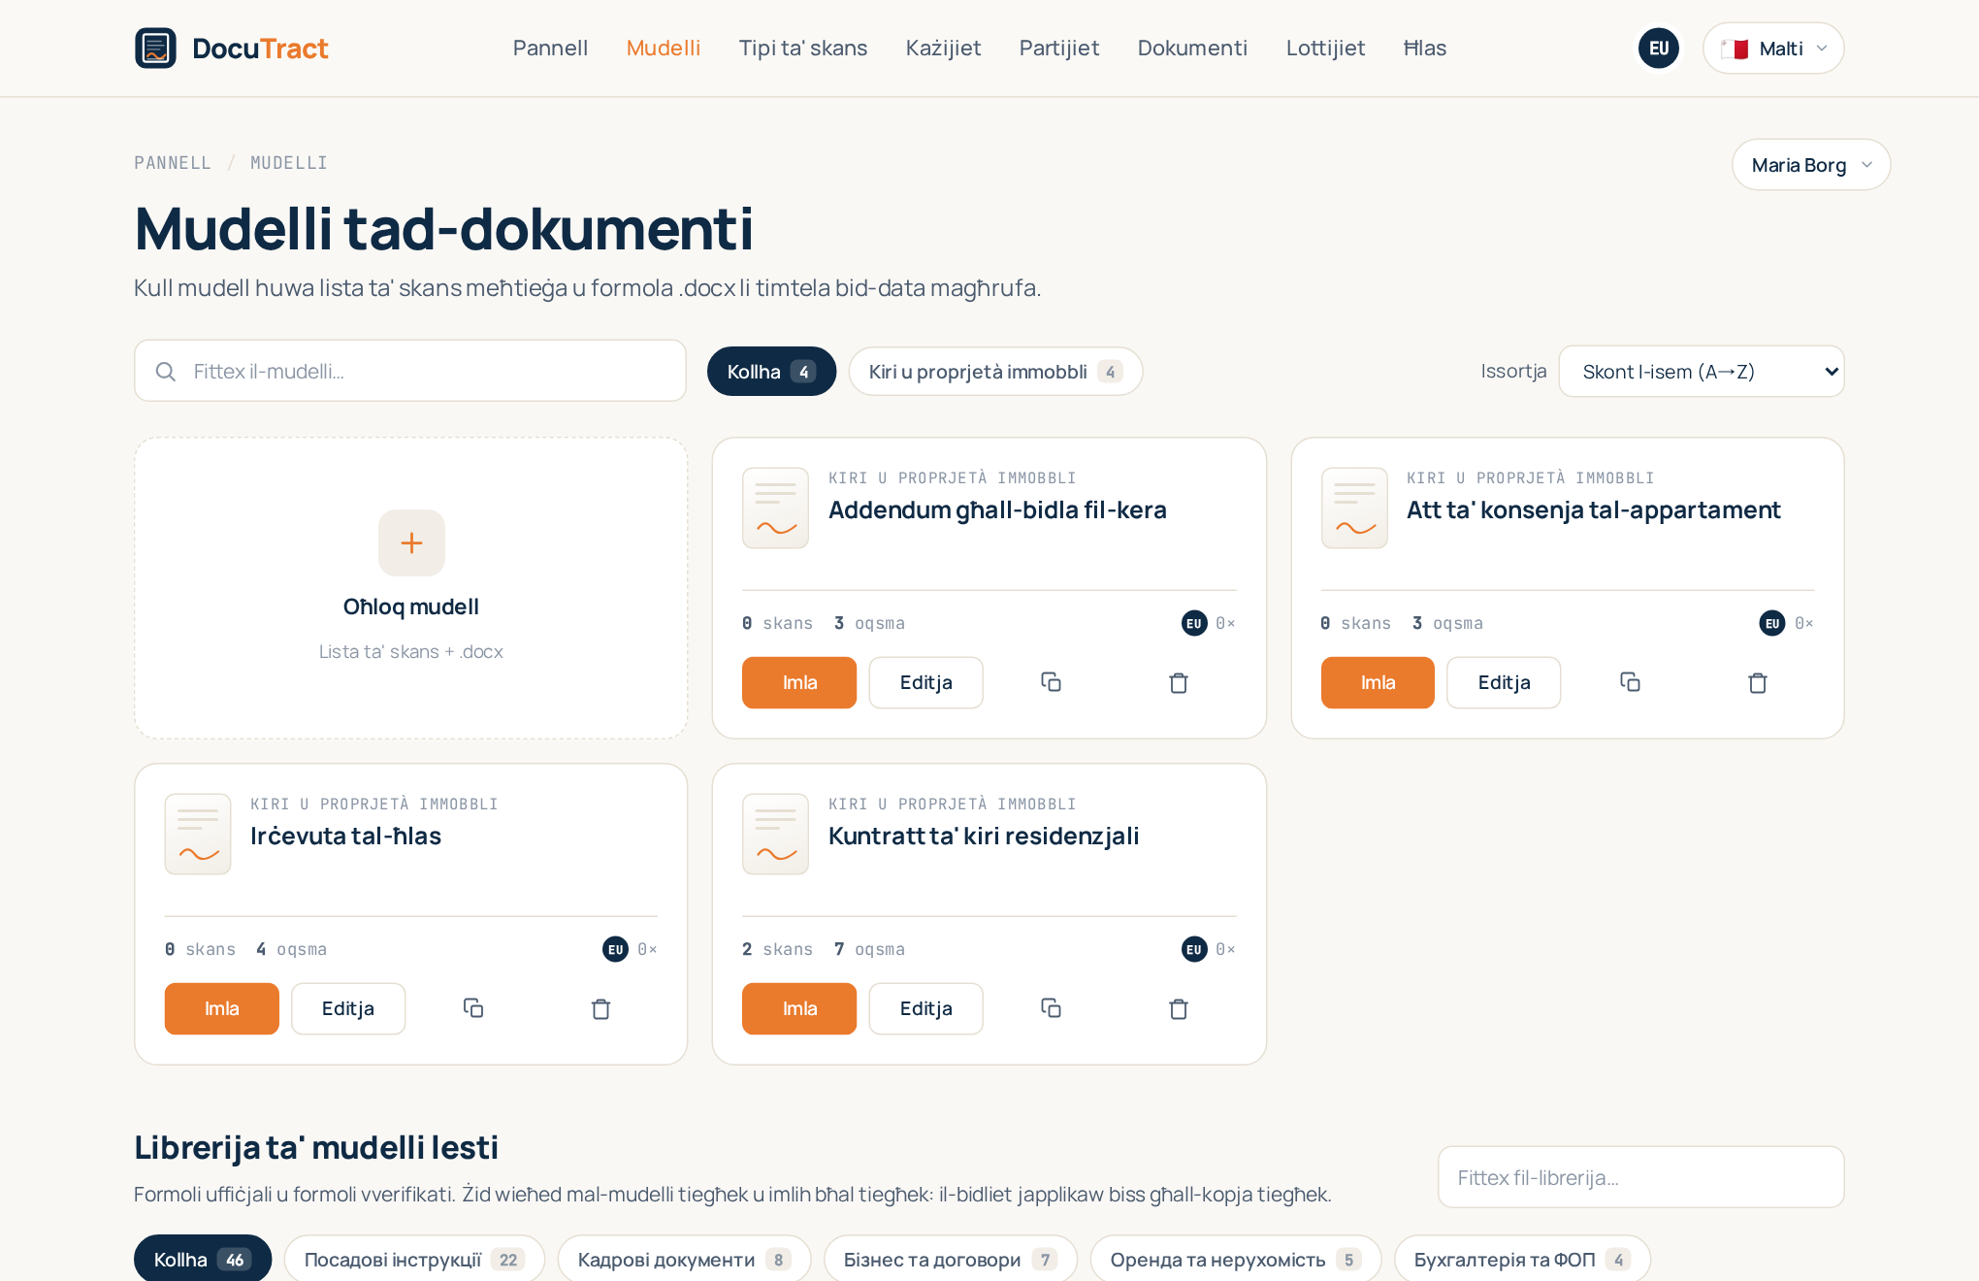1979x1281 pixels.
Task: Click the document icon on Addendum card
Action: [775, 508]
